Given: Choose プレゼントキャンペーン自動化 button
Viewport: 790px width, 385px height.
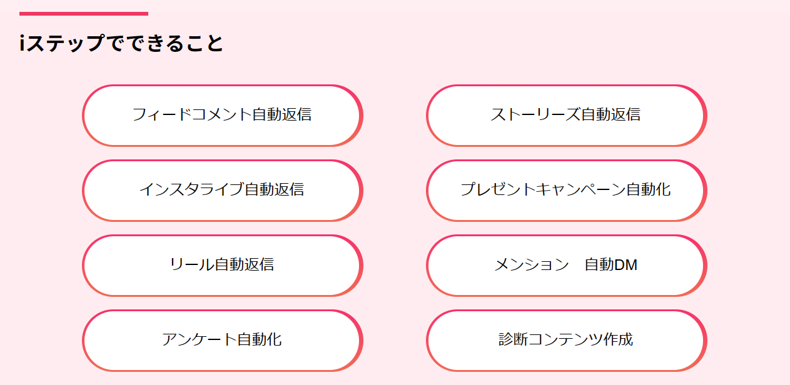Looking at the screenshot, I should [x=566, y=190].
